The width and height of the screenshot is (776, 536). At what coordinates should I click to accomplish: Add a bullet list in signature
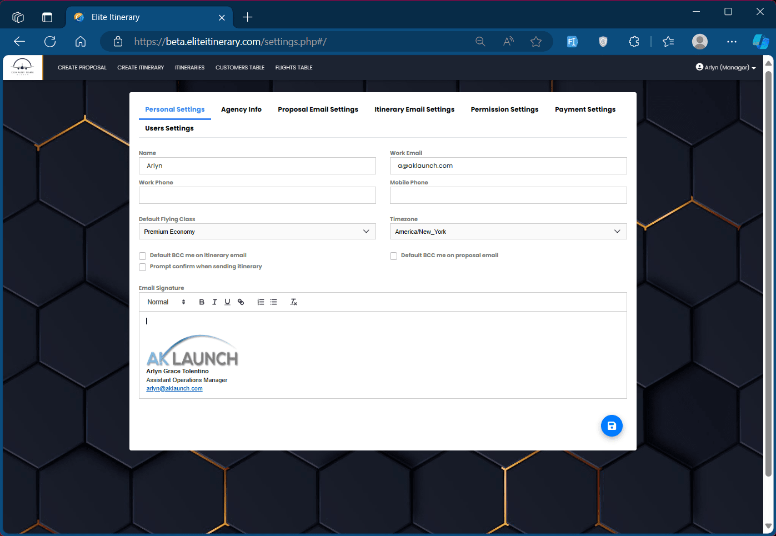(x=273, y=302)
